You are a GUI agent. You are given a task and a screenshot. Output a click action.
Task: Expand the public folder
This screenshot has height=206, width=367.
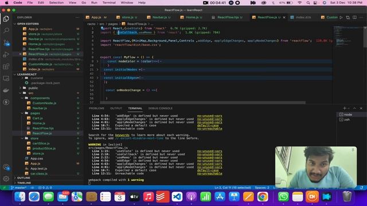[33, 88]
